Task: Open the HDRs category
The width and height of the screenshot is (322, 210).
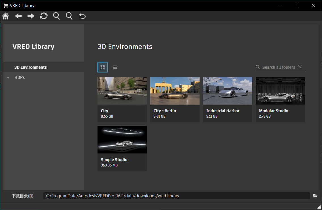Action: (20, 77)
